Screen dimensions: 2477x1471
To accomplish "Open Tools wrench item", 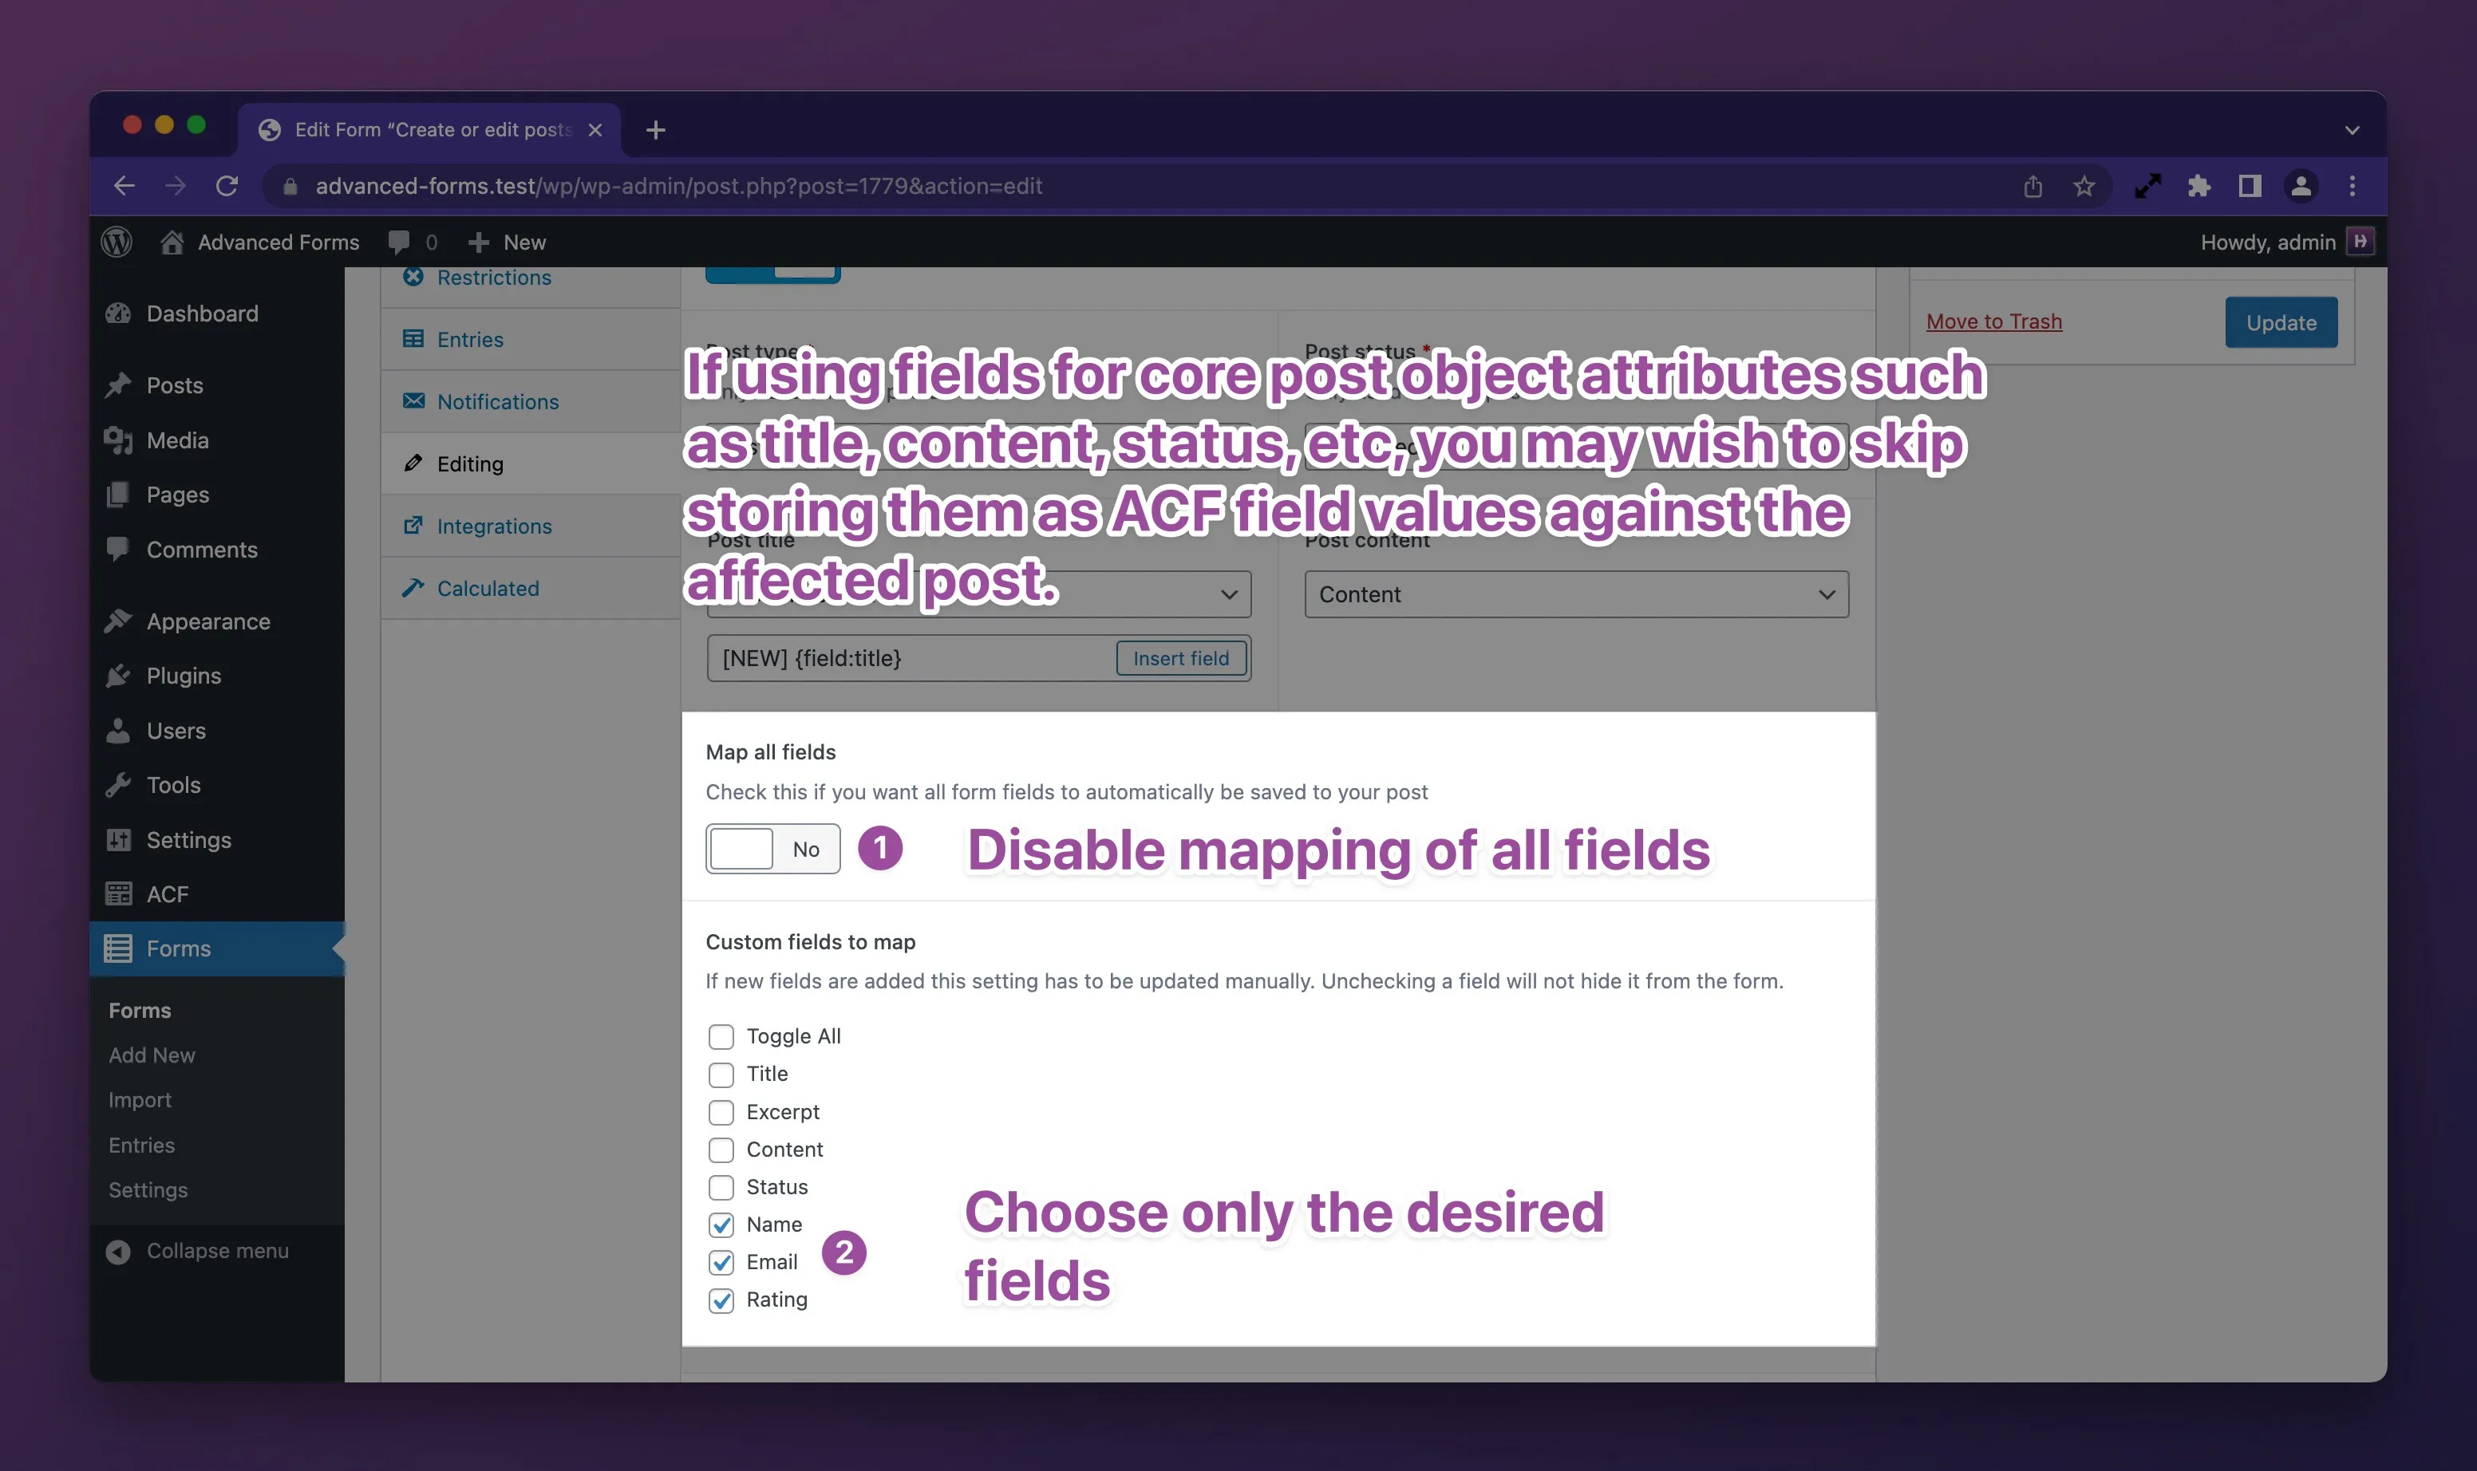I will (x=217, y=785).
